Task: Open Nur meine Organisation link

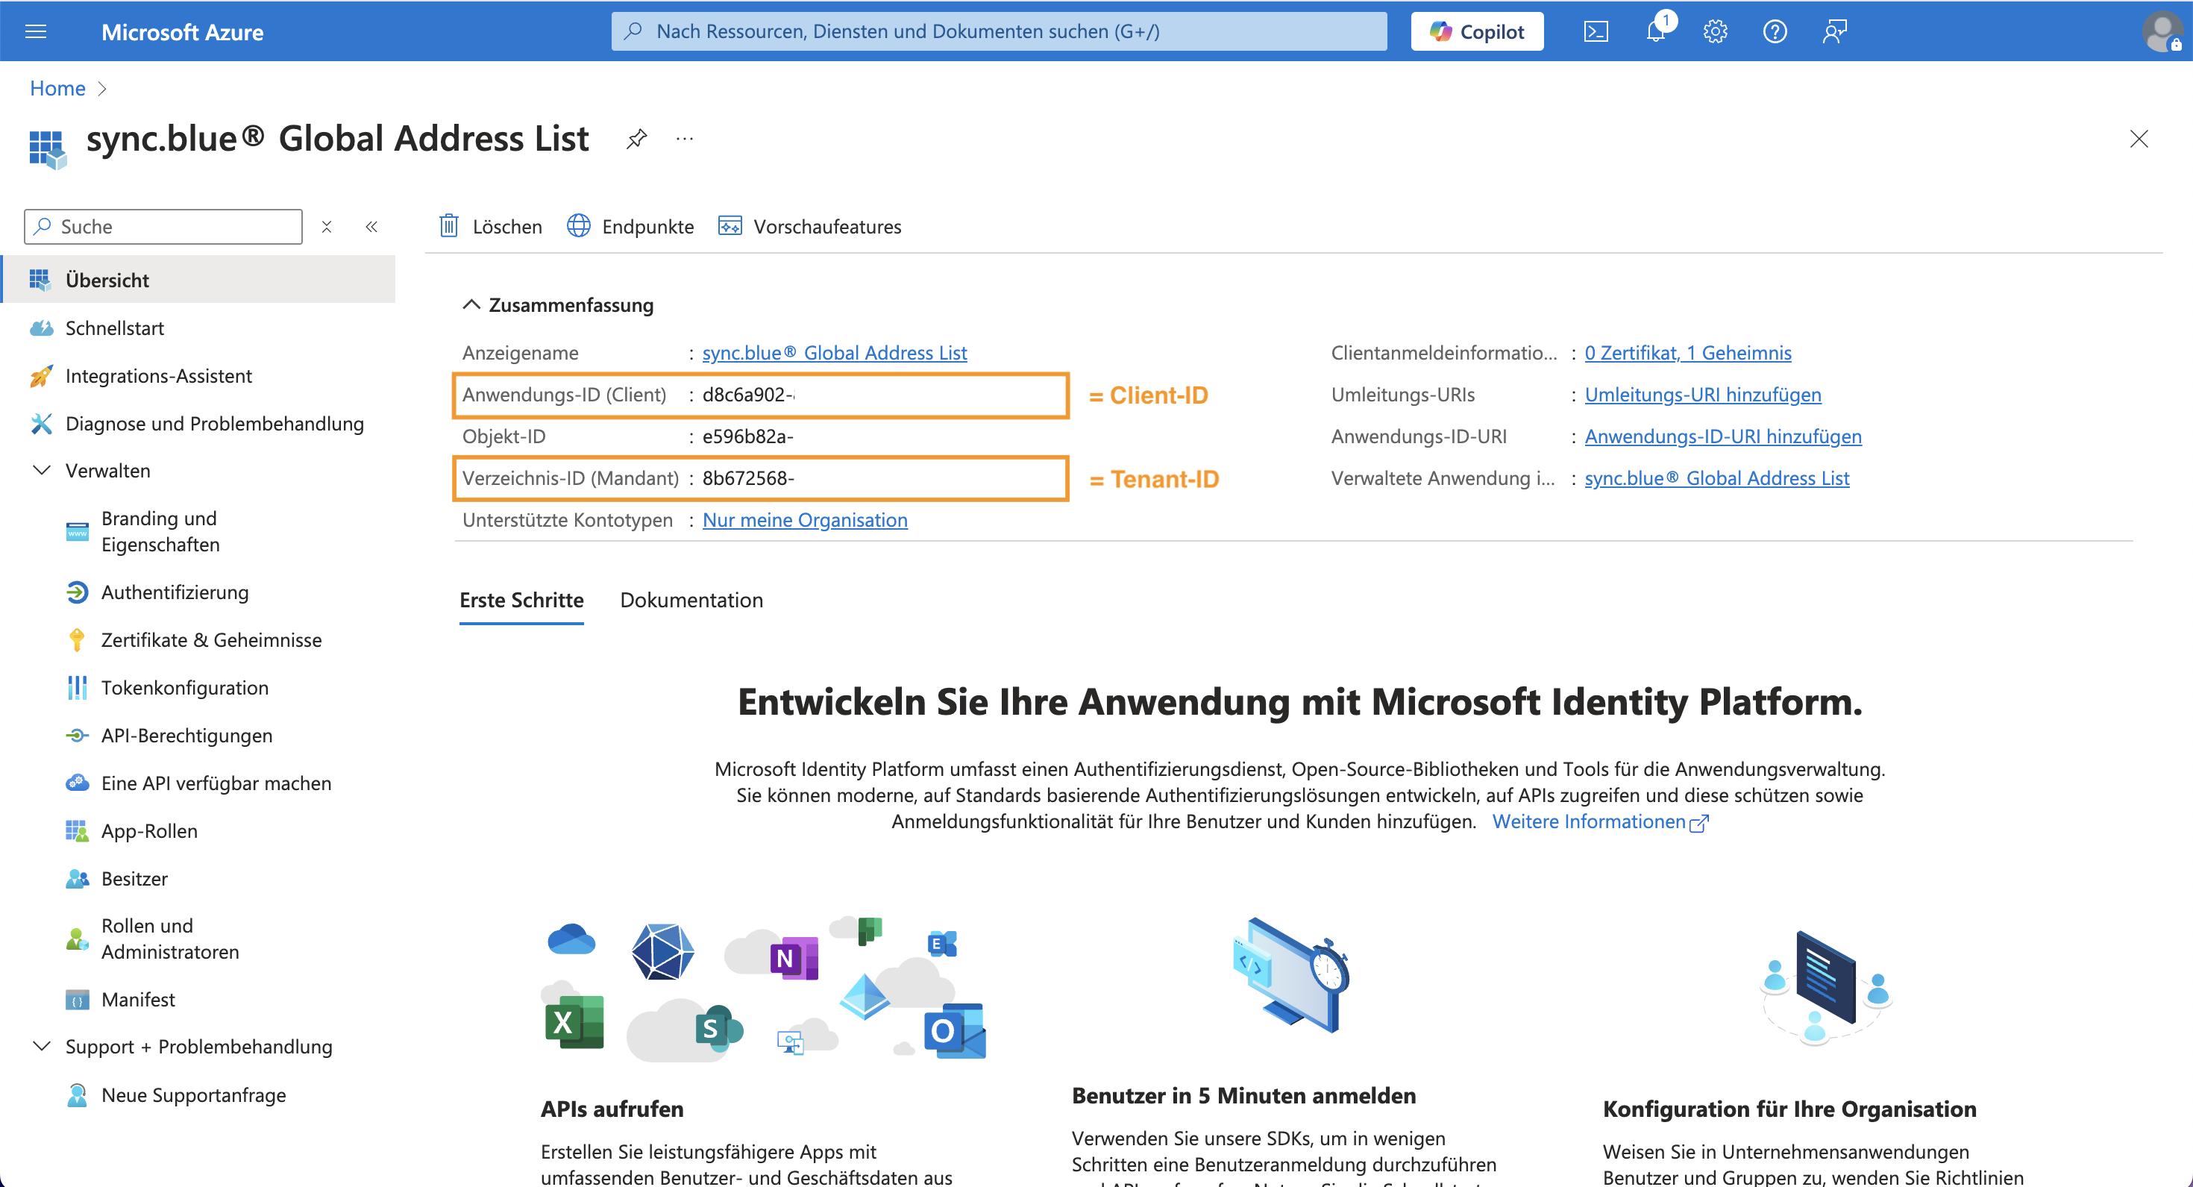Action: (x=805, y=519)
